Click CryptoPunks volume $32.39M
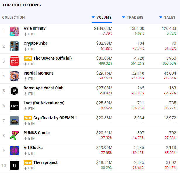The image size is (180, 173). pos(104,43)
